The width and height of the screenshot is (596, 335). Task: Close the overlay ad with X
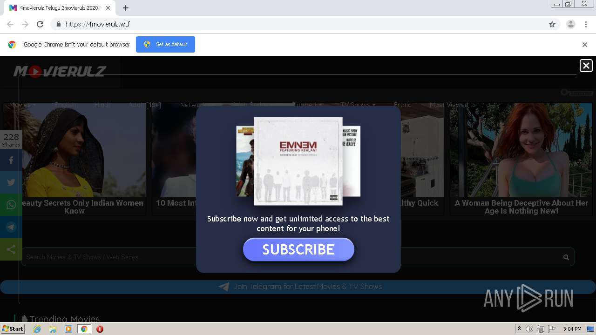(x=586, y=66)
